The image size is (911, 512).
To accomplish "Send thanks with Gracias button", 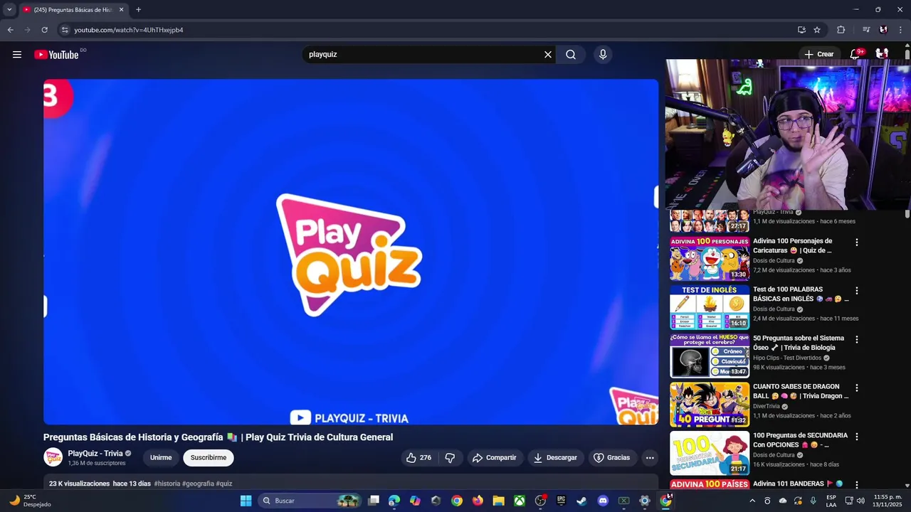I will pyautogui.click(x=612, y=458).
